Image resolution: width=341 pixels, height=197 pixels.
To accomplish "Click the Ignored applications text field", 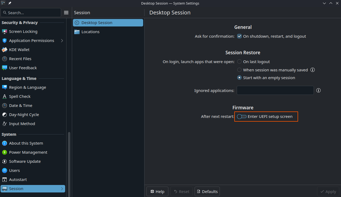I will 275,90.
